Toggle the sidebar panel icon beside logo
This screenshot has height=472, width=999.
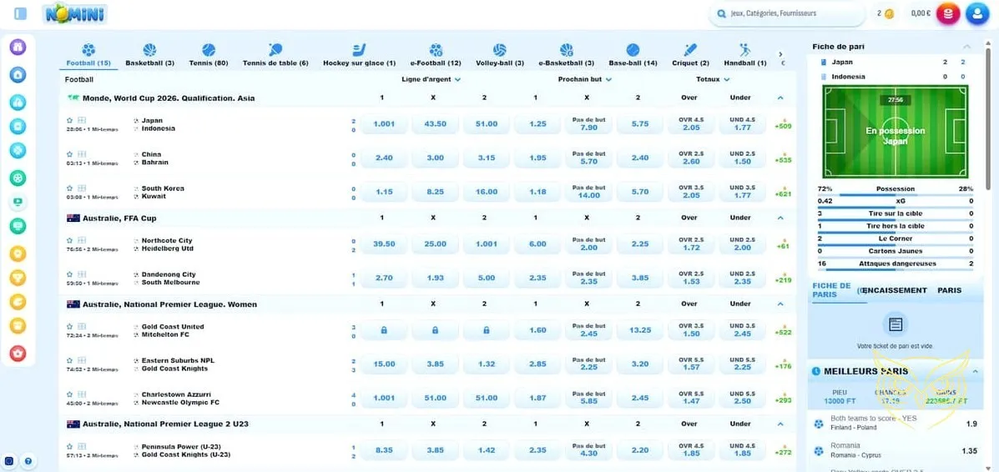click(21, 13)
